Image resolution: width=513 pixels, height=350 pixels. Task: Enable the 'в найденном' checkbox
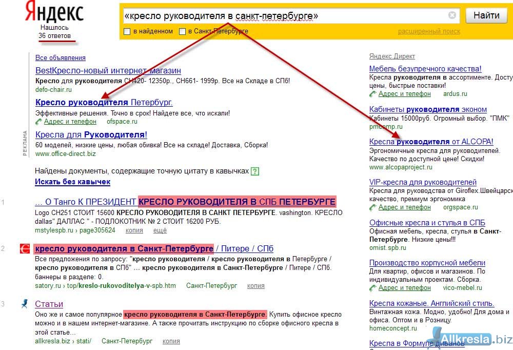[x=127, y=32]
